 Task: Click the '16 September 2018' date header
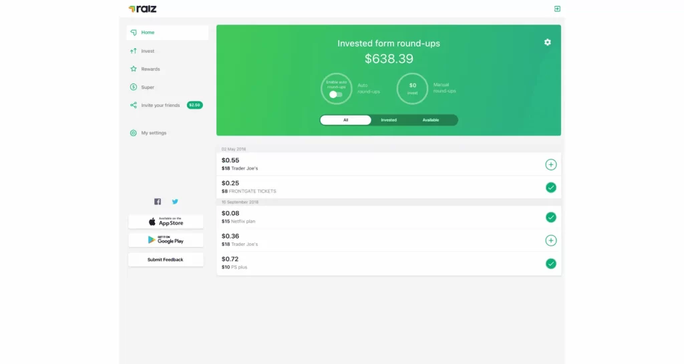240,202
